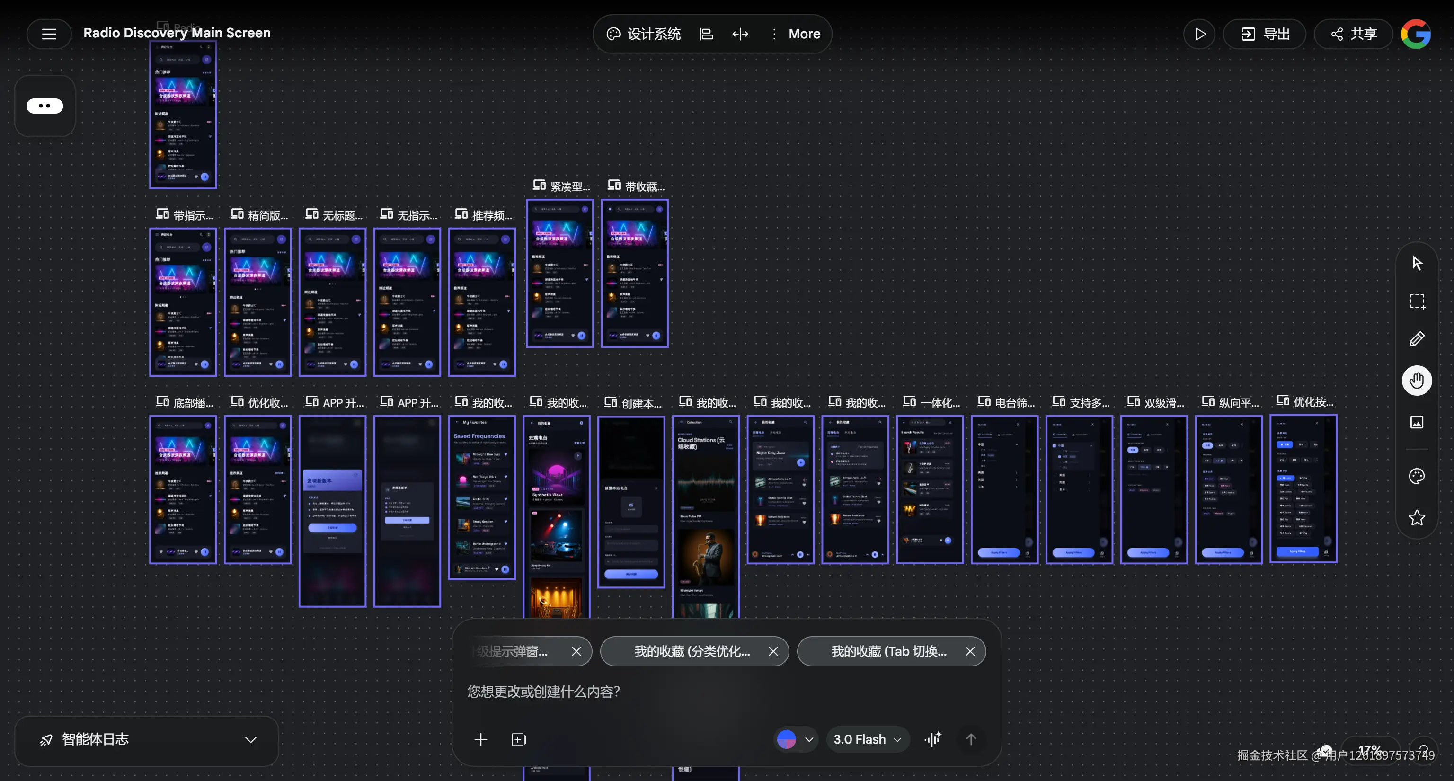Remove the 我的收藏 (分类优化 chip
1454x781 pixels.
coord(773,651)
